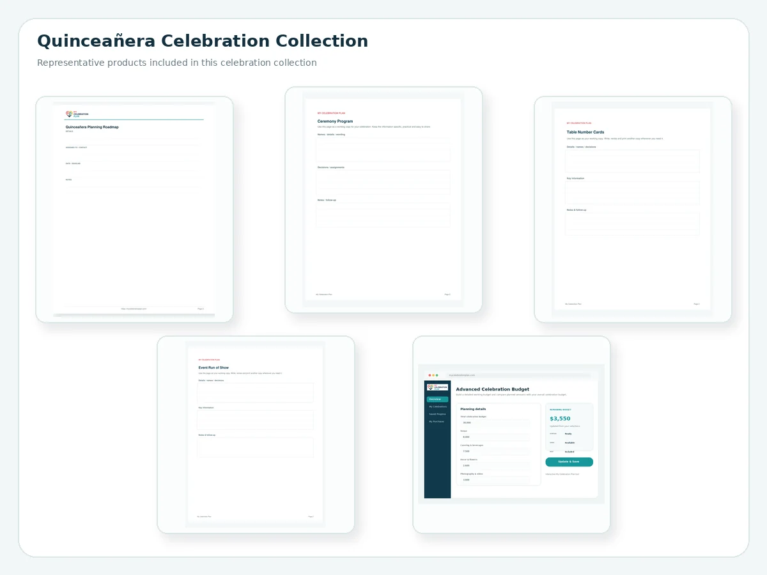Open the Event Run of Show thumbnail
The width and height of the screenshot is (767, 575).
click(256, 434)
